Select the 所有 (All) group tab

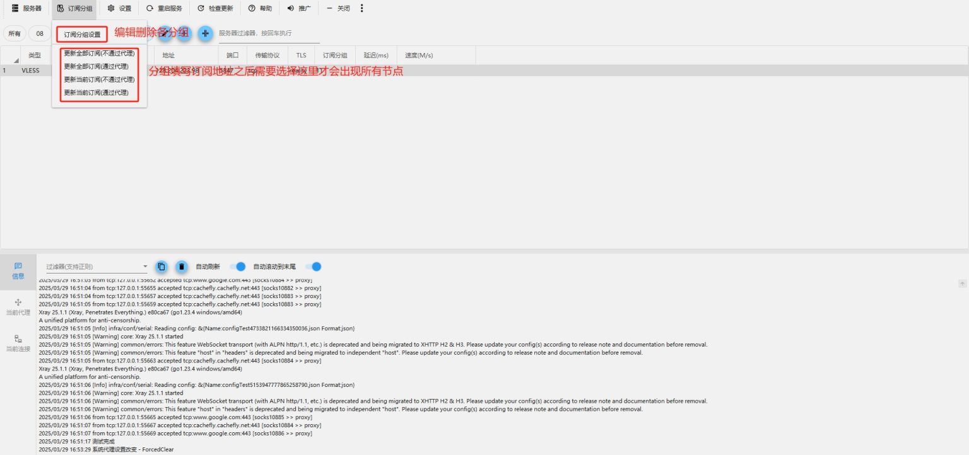pyautogui.click(x=14, y=33)
